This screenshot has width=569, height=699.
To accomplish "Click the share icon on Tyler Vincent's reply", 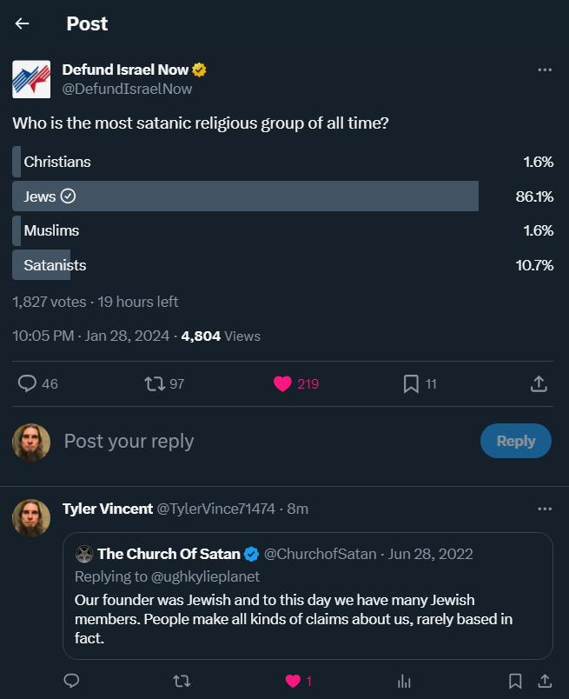I will pyautogui.click(x=545, y=681).
